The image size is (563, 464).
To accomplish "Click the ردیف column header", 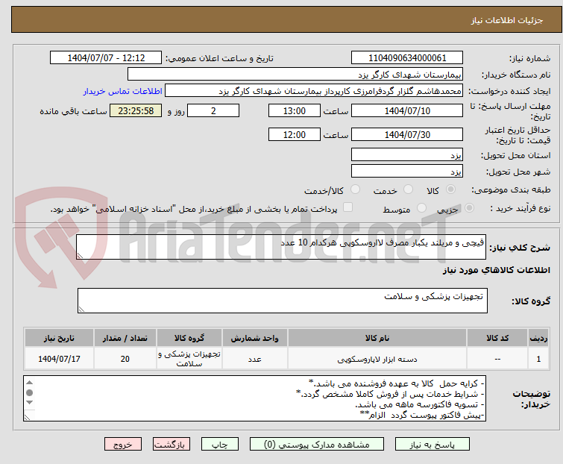I will point(538,338).
